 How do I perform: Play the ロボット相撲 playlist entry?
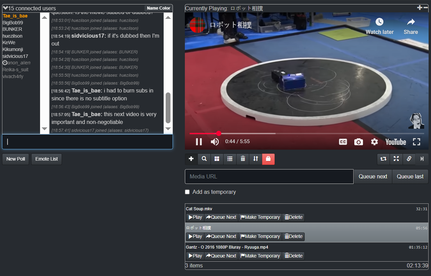(x=195, y=236)
